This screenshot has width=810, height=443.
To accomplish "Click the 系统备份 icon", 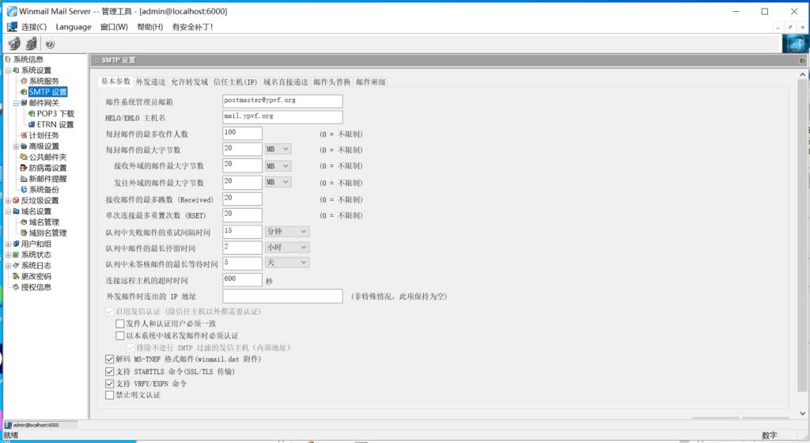I will pyautogui.click(x=24, y=190).
